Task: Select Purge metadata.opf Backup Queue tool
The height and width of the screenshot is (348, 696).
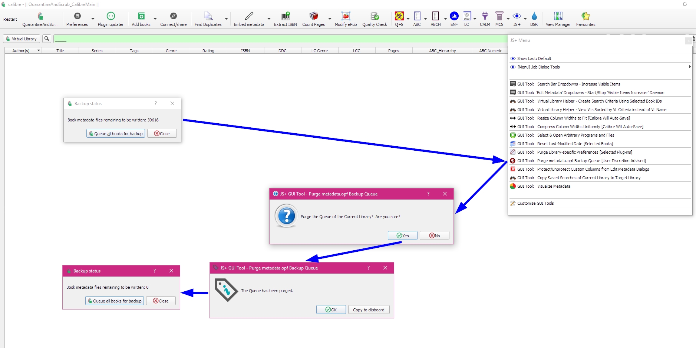Action: [600, 161]
